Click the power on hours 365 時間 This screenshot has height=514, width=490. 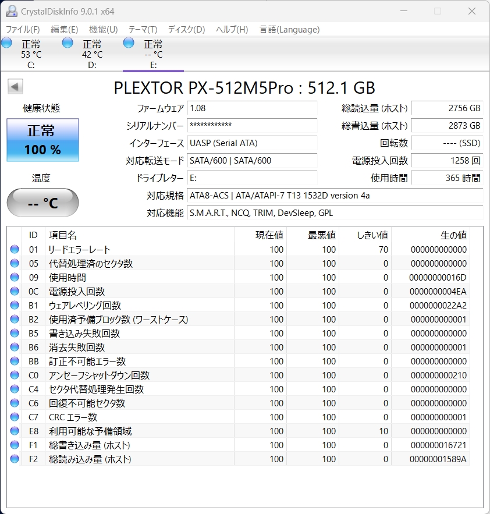pyautogui.click(x=447, y=178)
